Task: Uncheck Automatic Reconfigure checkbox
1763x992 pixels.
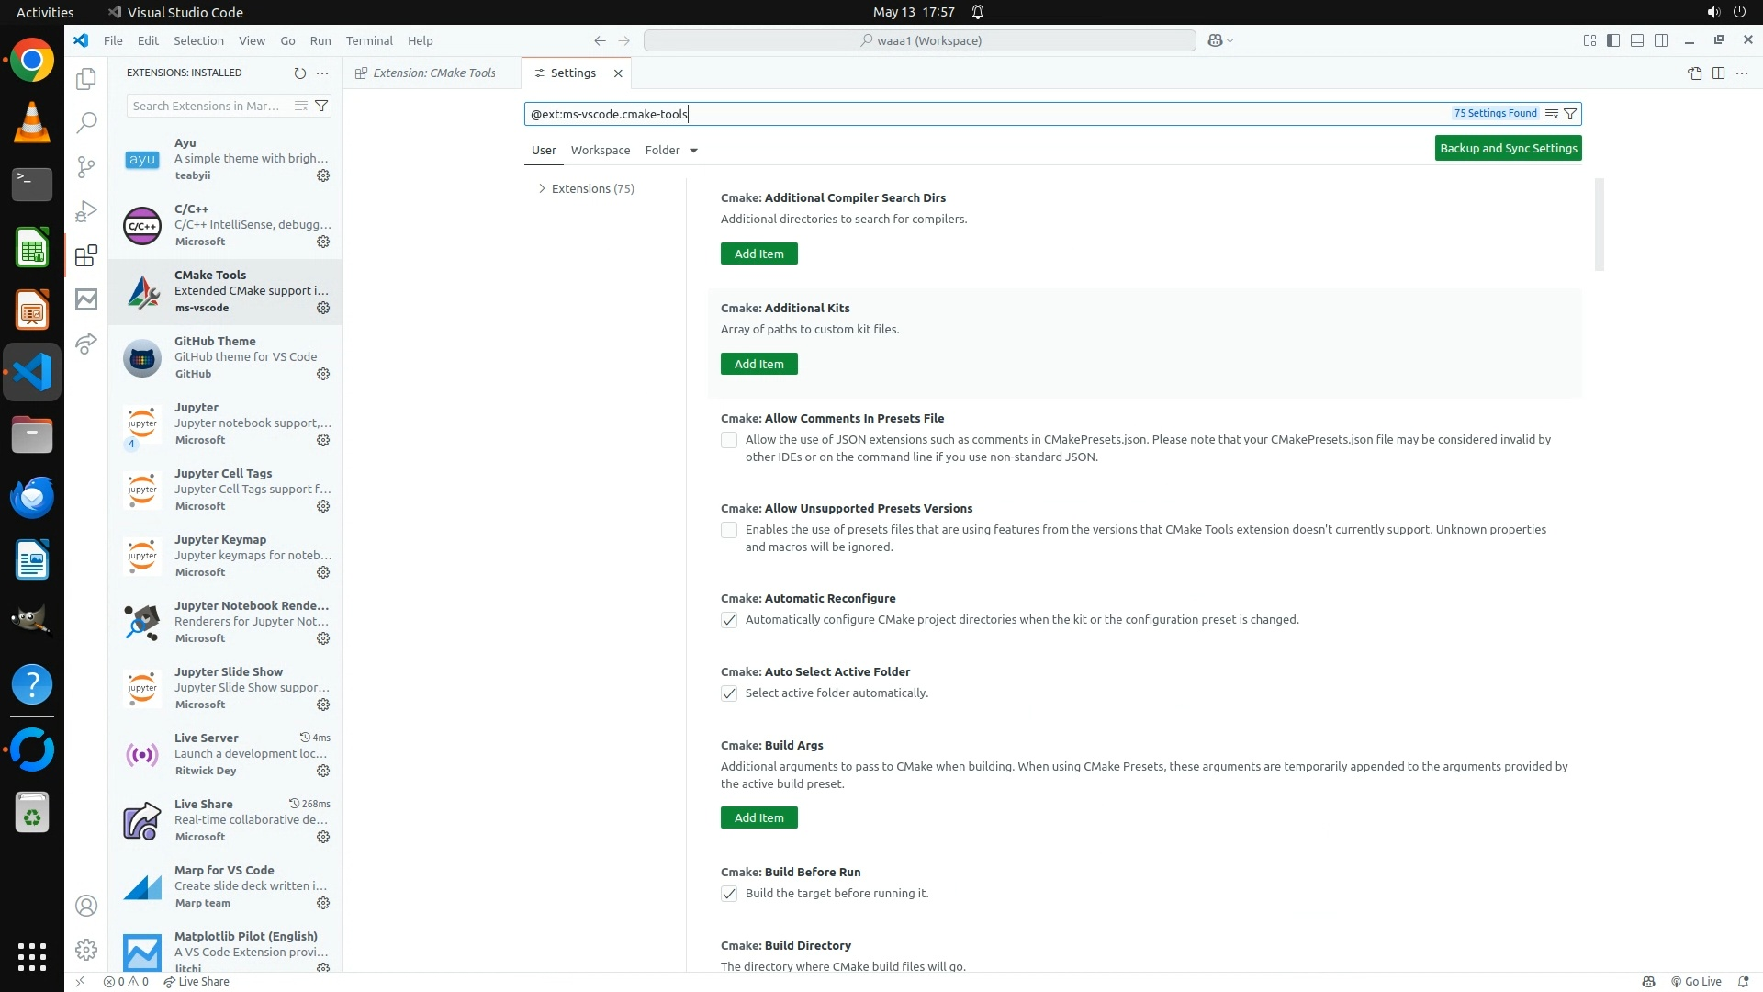Action: [729, 620]
